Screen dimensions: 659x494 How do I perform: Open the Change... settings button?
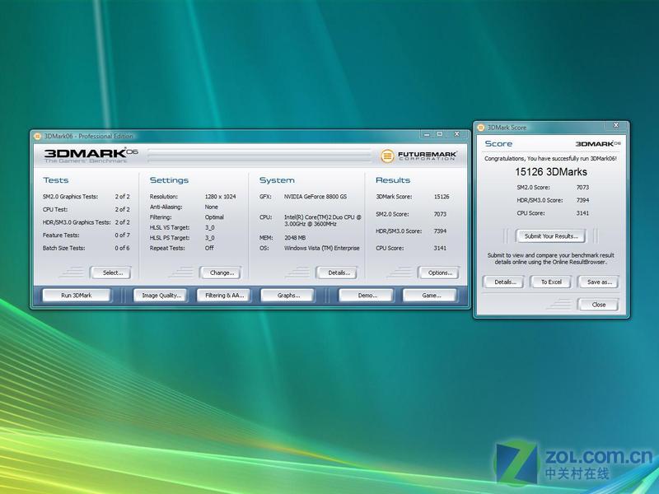click(x=222, y=273)
